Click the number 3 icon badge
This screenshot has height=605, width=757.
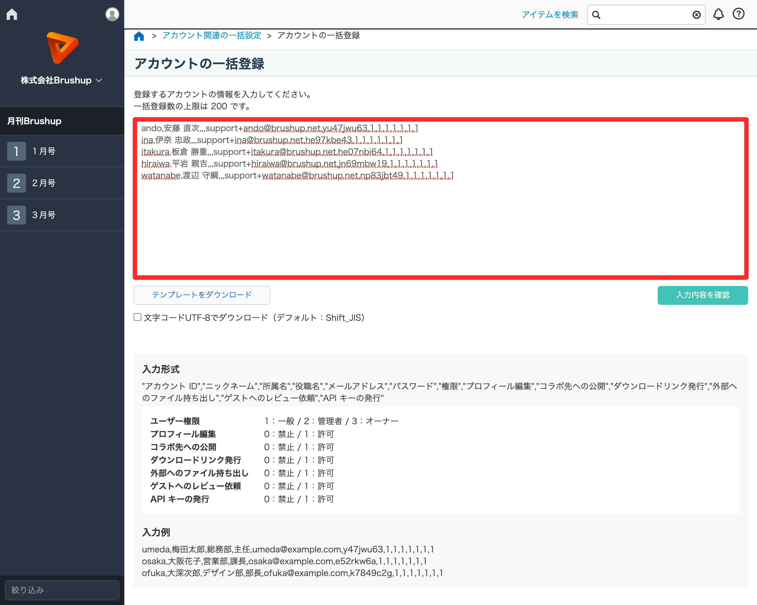tap(17, 215)
